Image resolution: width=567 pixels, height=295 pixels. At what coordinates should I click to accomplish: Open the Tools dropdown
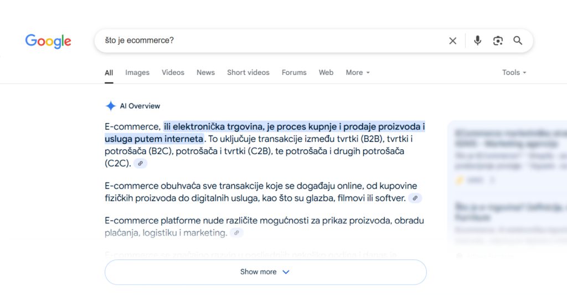click(x=514, y=73)
